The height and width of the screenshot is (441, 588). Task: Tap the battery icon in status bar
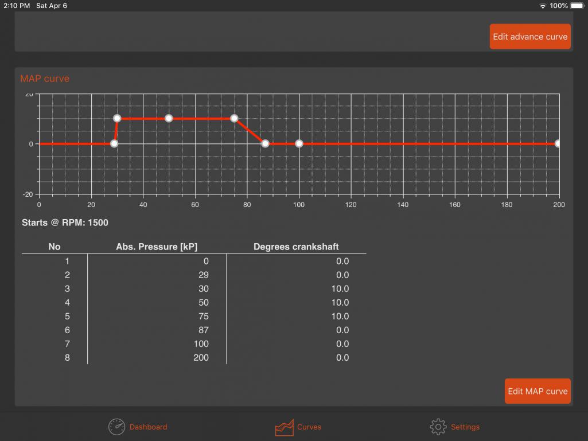click(577, 6)
